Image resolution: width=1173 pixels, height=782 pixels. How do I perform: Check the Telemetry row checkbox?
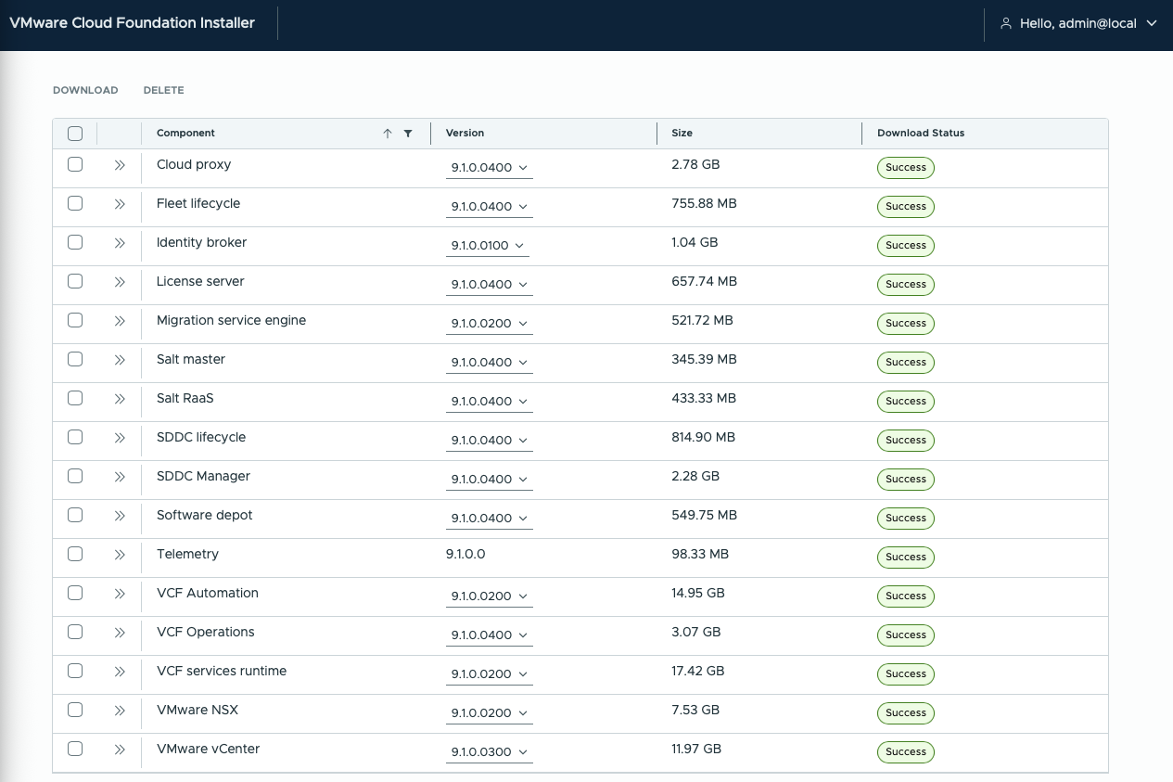click(x=75, y=554)
